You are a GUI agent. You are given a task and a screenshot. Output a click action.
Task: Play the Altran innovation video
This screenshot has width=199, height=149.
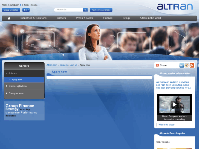click(175, 104)
